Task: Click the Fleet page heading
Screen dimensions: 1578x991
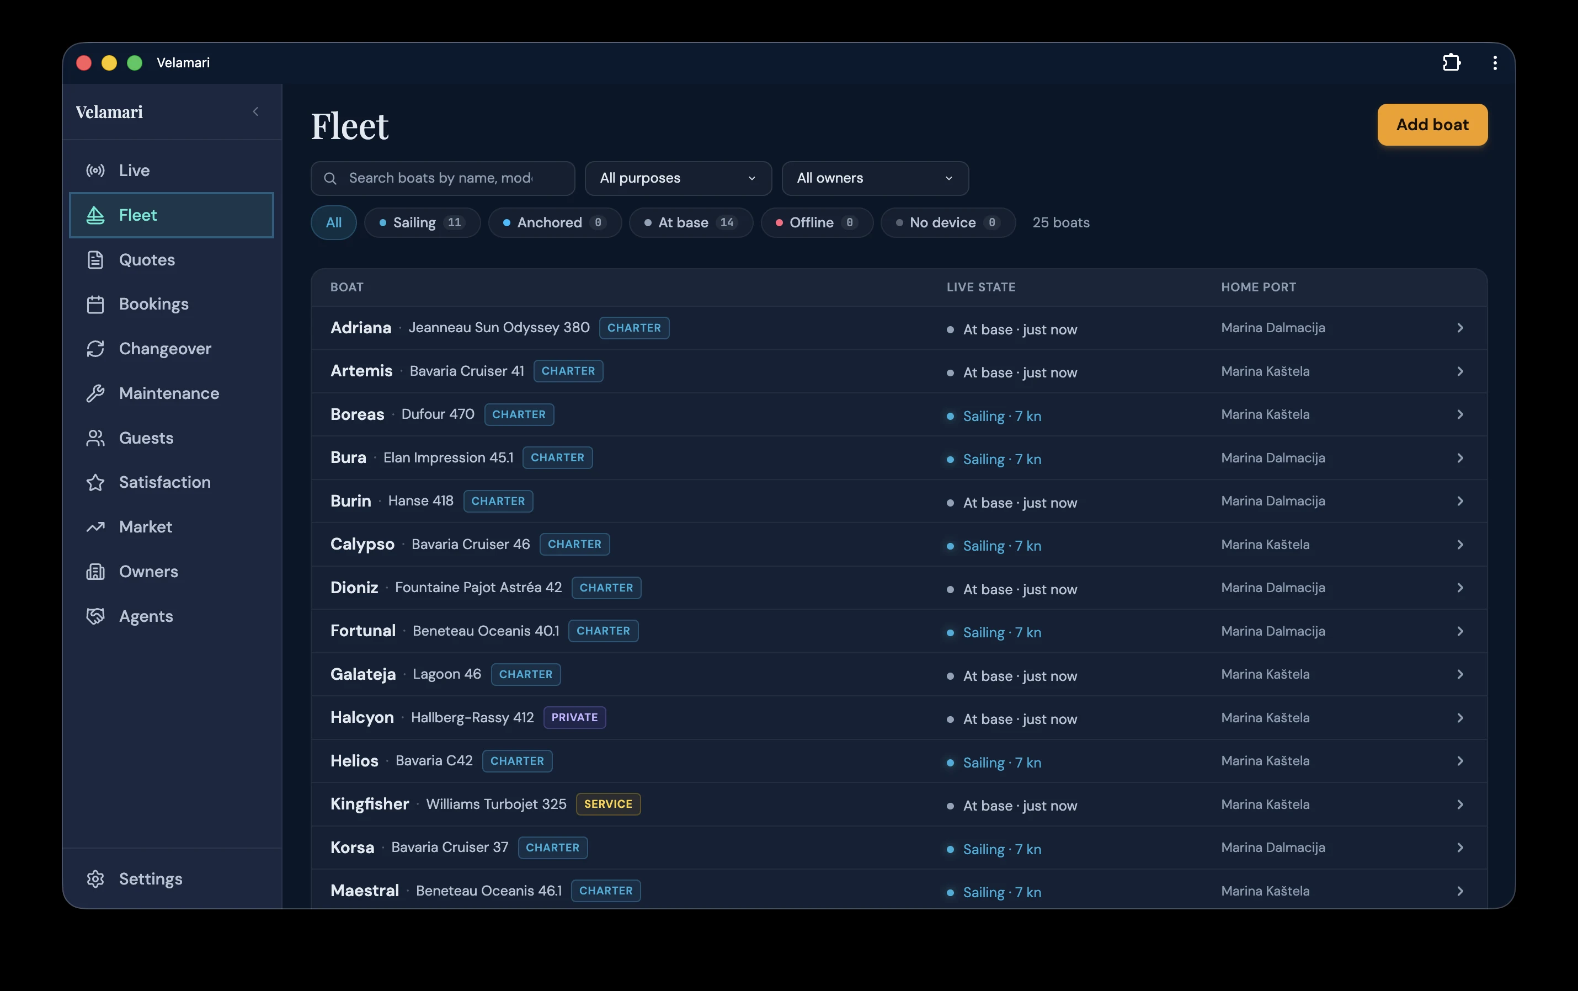Action: (x=349, y=126)
